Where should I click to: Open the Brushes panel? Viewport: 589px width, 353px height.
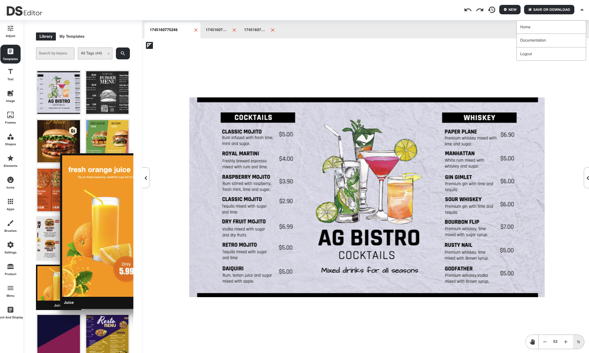(x=10, y=226)
